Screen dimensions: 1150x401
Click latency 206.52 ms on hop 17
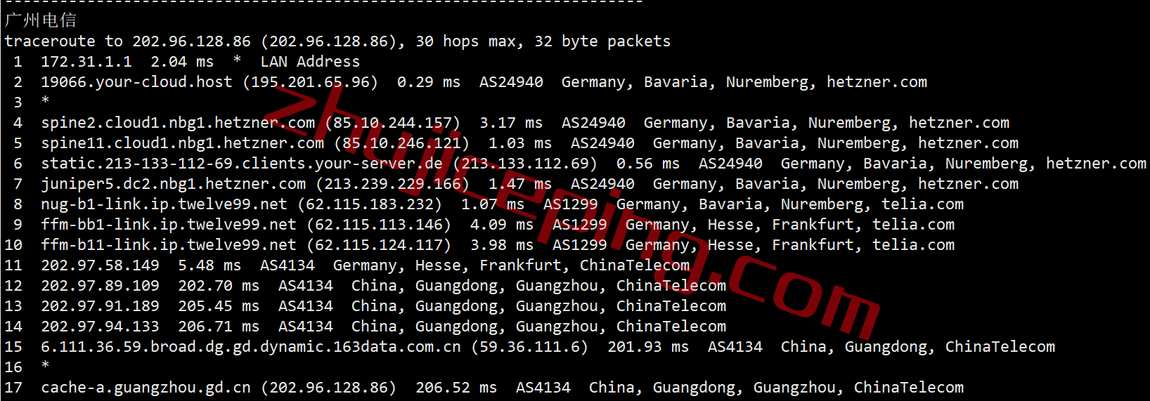coord(456,388)
